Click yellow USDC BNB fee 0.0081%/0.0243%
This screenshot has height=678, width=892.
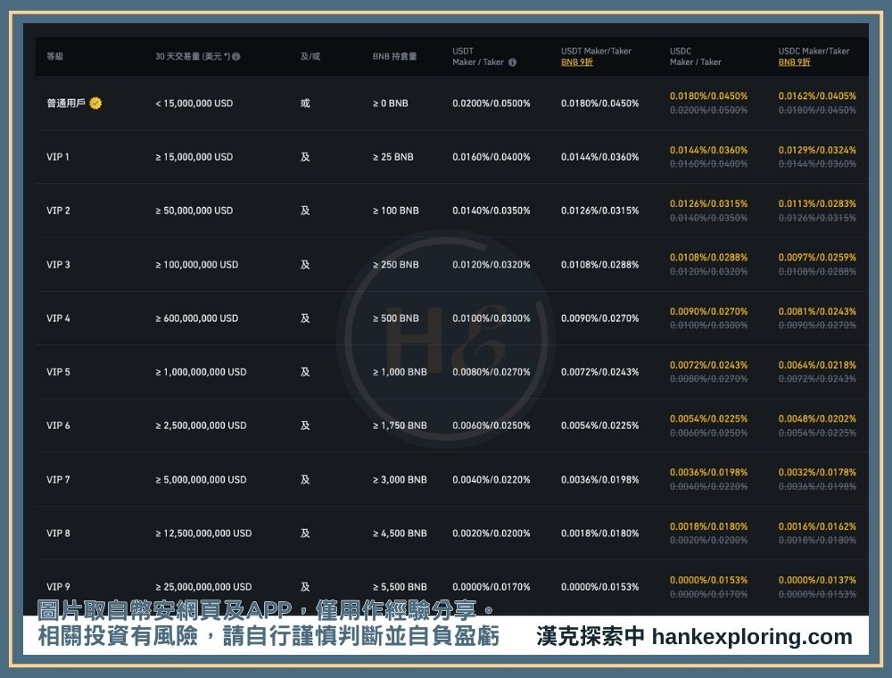pos(817,311)
